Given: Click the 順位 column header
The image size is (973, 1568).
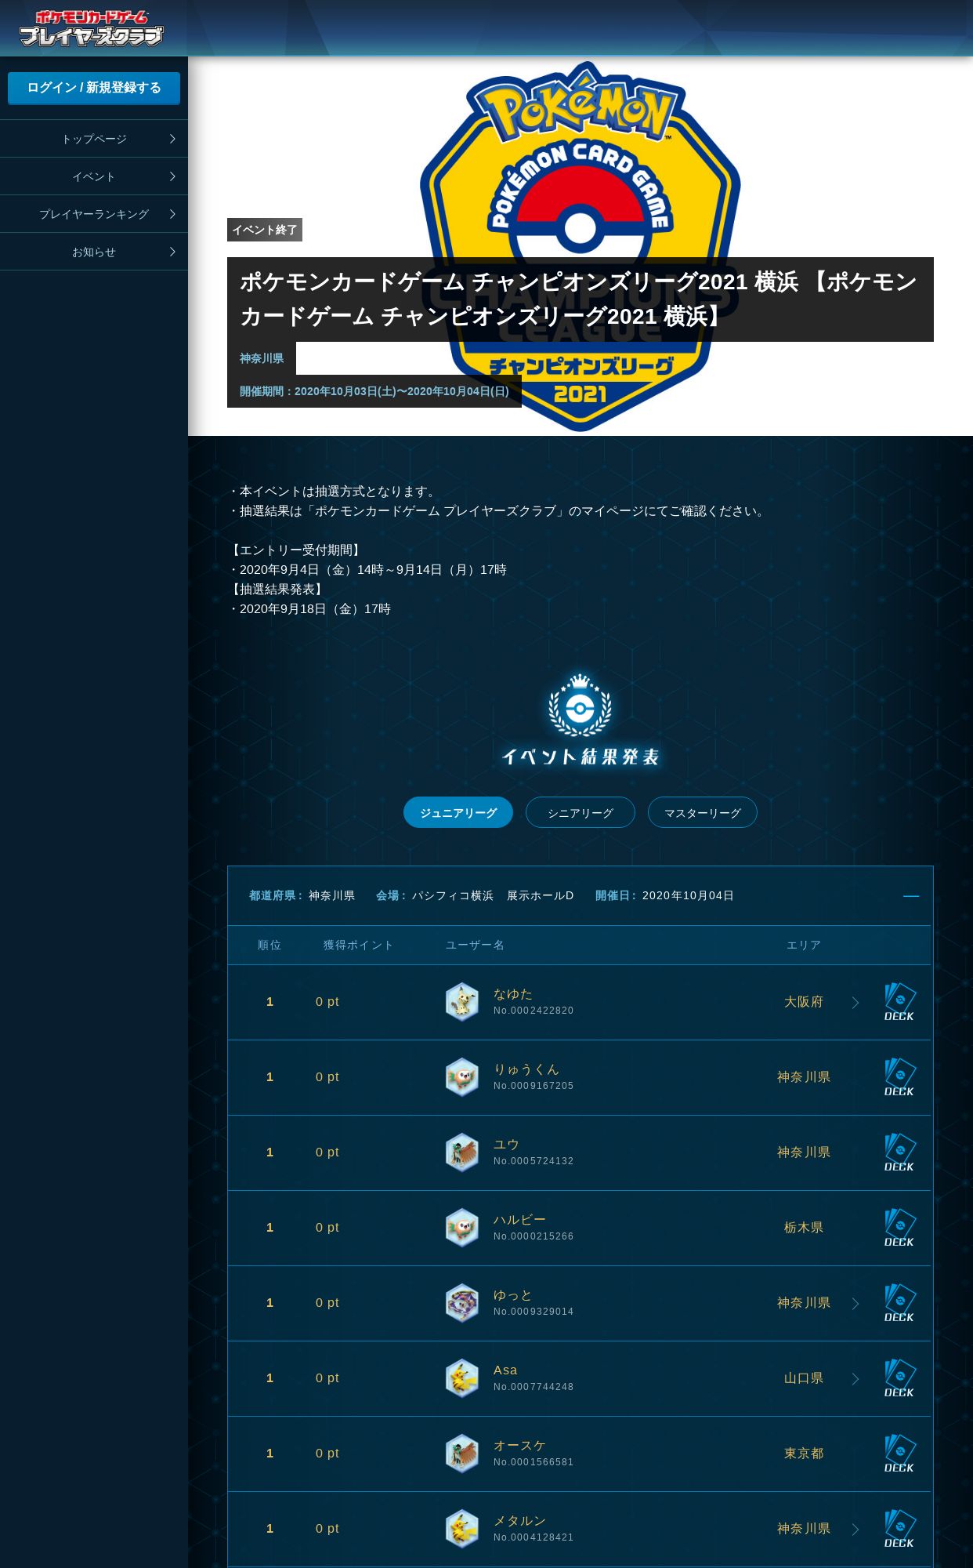Looking at the screenshot, I should click(269, 946).
